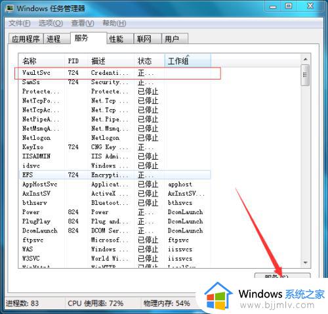328x314 pixels.
Task: Switch to the 性能 tab
Action: click(x=120, y=39)
